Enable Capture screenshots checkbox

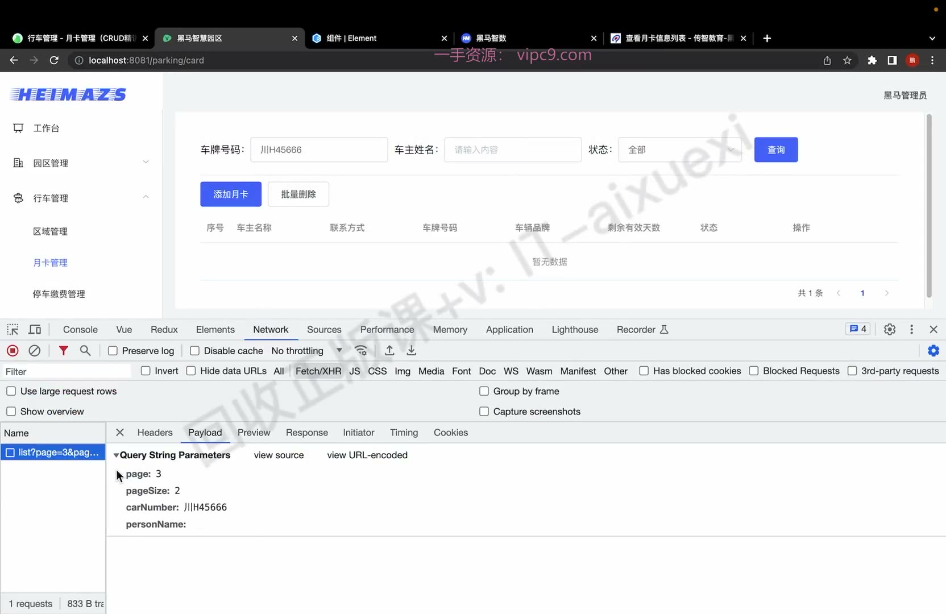click(x=484, y=412)
